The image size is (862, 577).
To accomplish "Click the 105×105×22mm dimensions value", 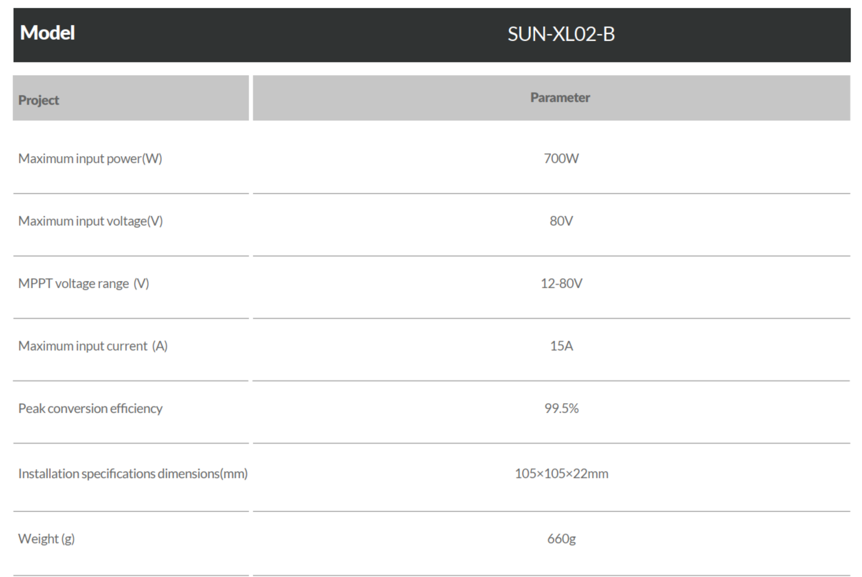I will click(561, 474).
